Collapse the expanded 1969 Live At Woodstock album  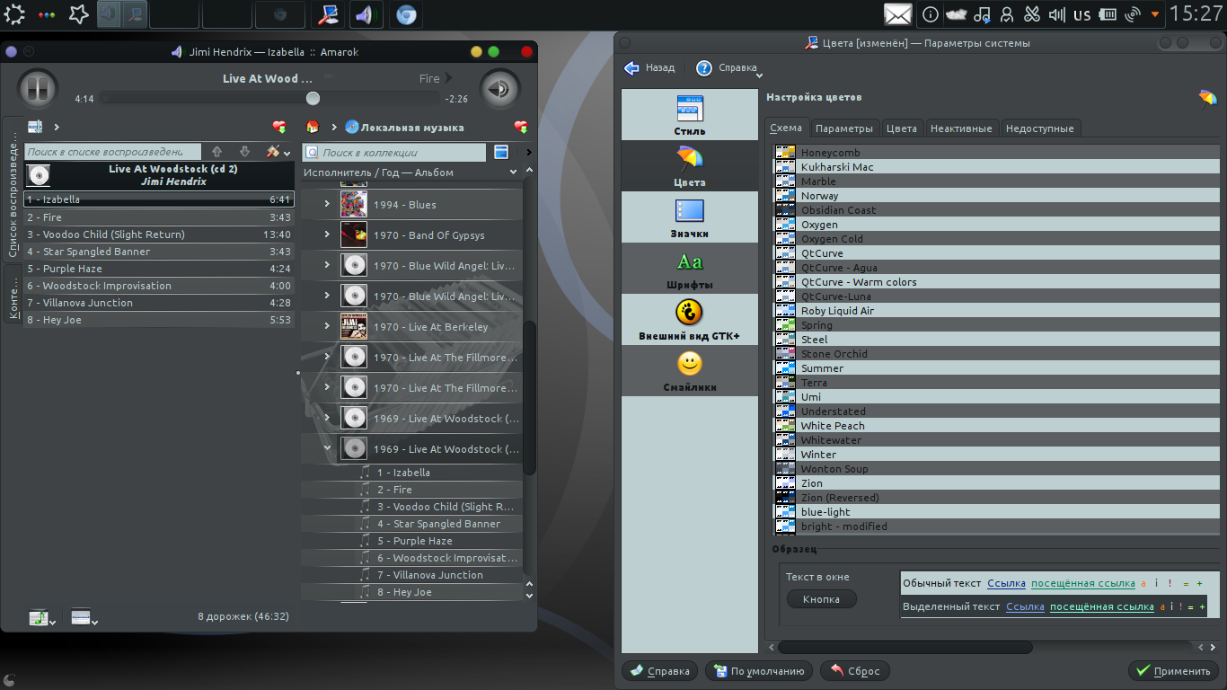pos(328,449)
